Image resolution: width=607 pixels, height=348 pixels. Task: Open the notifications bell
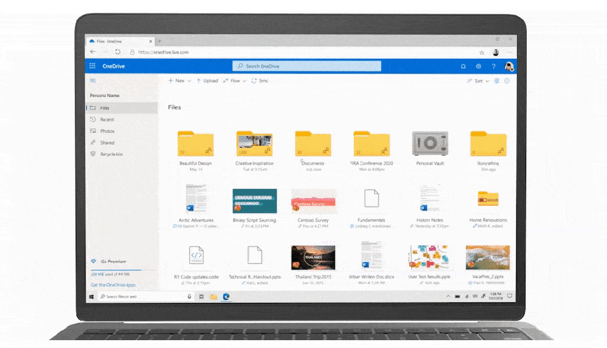click(x=463, y=66)
